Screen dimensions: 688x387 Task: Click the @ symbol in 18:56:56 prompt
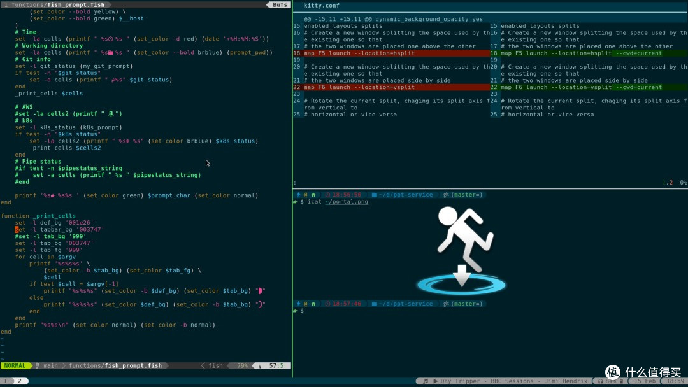(306, 195)
